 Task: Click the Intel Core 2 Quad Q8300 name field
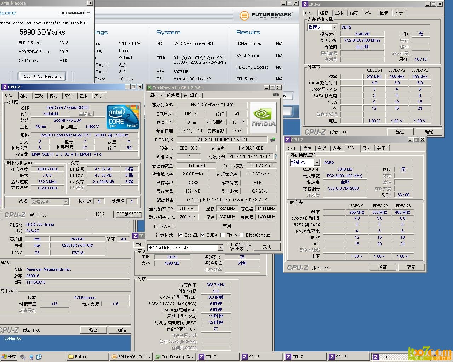point(68,107)
